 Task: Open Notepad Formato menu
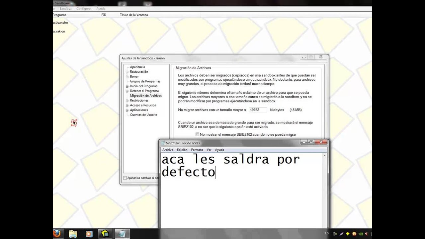click(x=197, y=150)
